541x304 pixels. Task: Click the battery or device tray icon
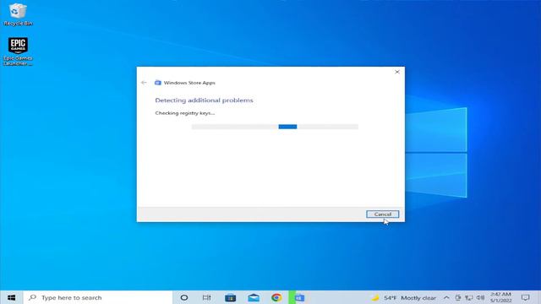coord(458,297)
